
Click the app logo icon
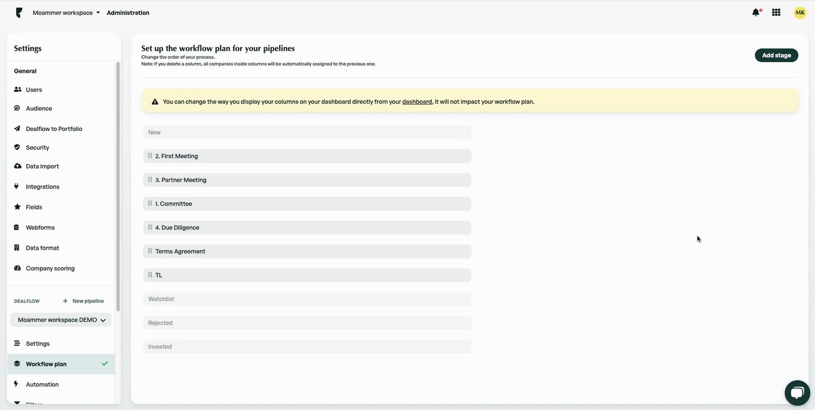coord(19,13)
